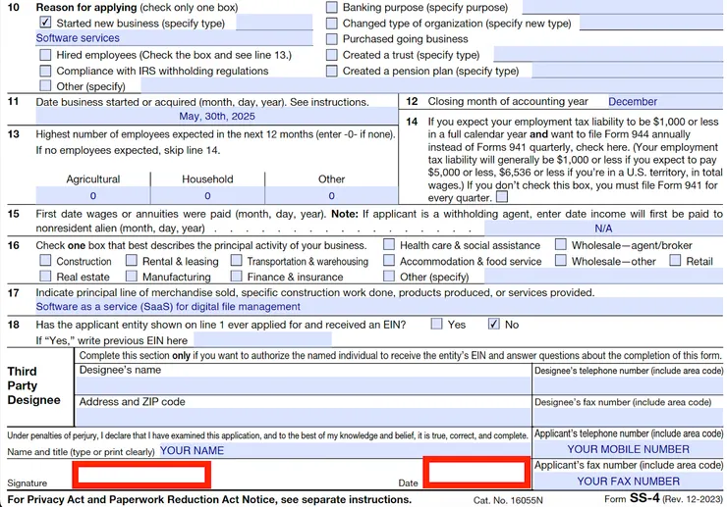Select the Cat. No. 16055N text
The height and width of the screenshot is (507, 727).
[x=508, y=500]
